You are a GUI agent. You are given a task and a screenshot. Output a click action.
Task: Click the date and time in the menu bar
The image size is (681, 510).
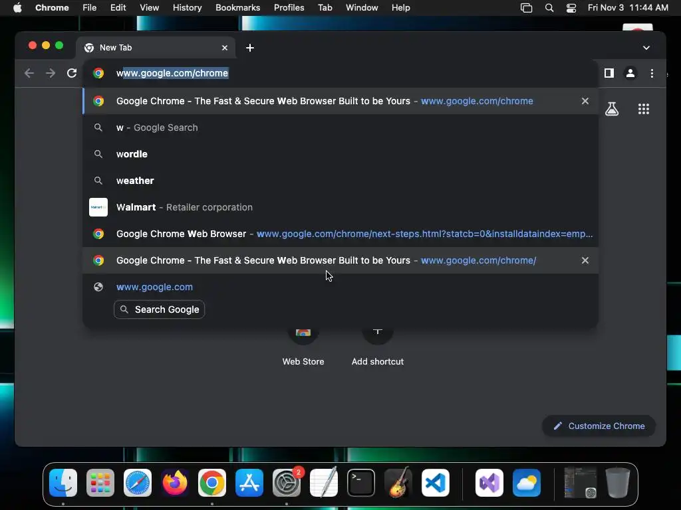point(628,8)
